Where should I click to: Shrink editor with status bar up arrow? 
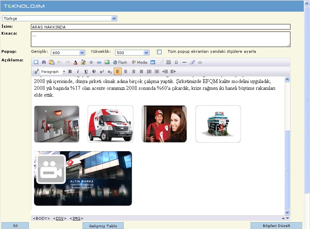(x=283, y=218)
